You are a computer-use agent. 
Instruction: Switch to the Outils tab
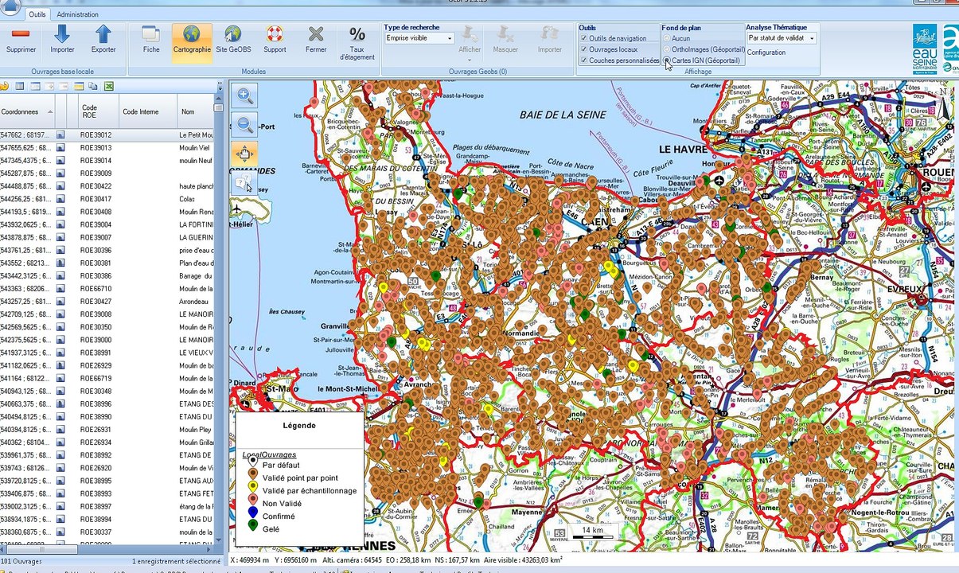tap(37, 14)
